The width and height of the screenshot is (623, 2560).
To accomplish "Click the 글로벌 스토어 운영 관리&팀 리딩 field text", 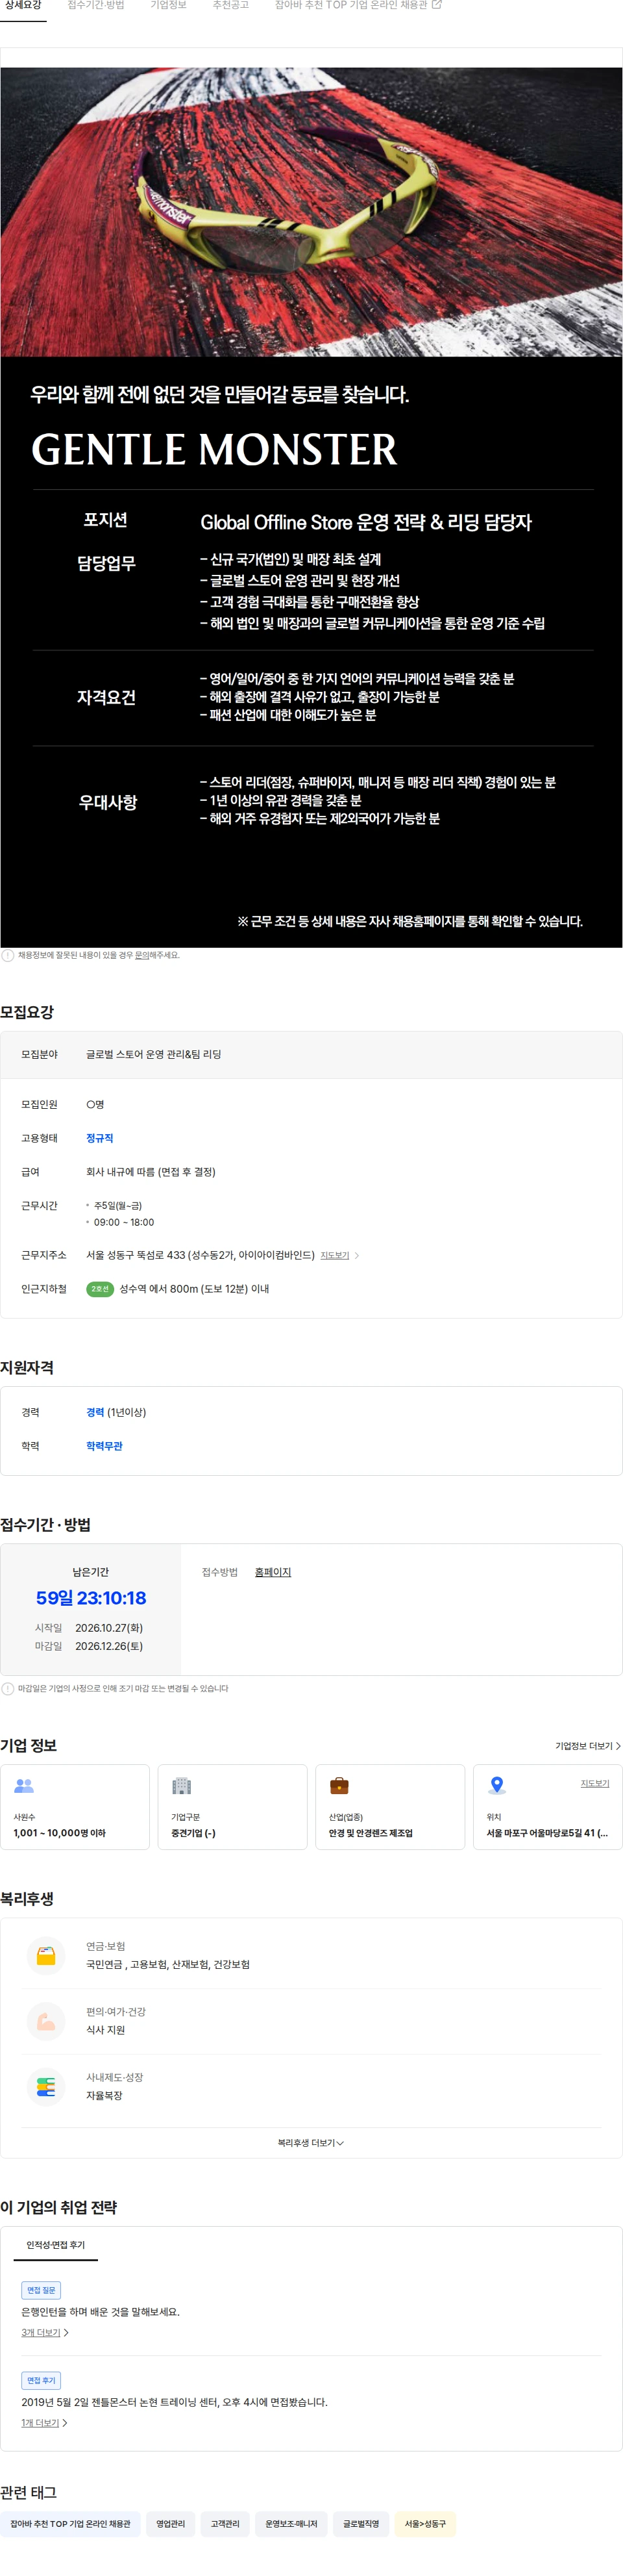I will (154, 1054).
